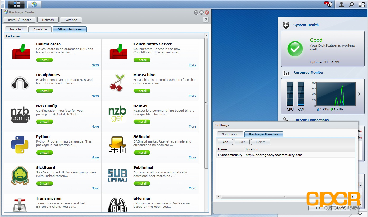Viewport: 368px width, 217px height.
Task: Click the System Health title link
Action: [306, 25]
